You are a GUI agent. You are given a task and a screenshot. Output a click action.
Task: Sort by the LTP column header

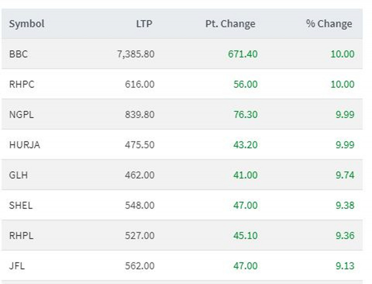click(144, 24)
